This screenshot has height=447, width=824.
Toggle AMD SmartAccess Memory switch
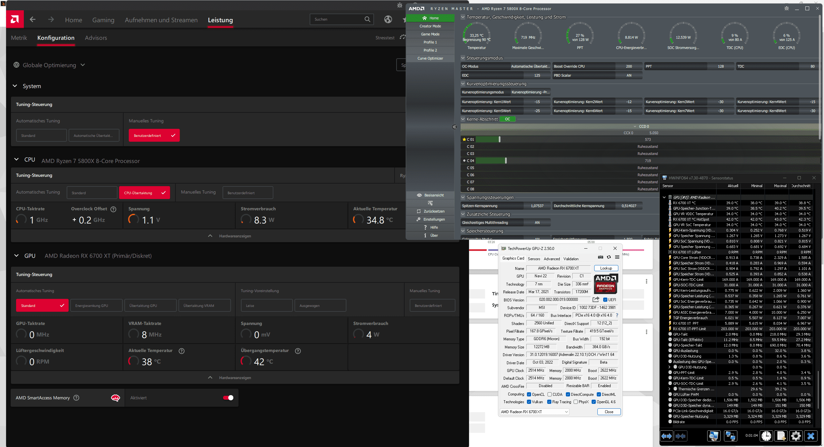coord(228,398)
